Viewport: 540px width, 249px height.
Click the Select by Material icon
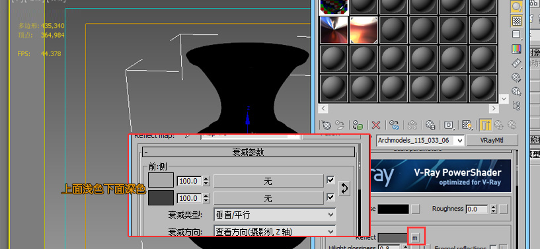coord(516,92)
